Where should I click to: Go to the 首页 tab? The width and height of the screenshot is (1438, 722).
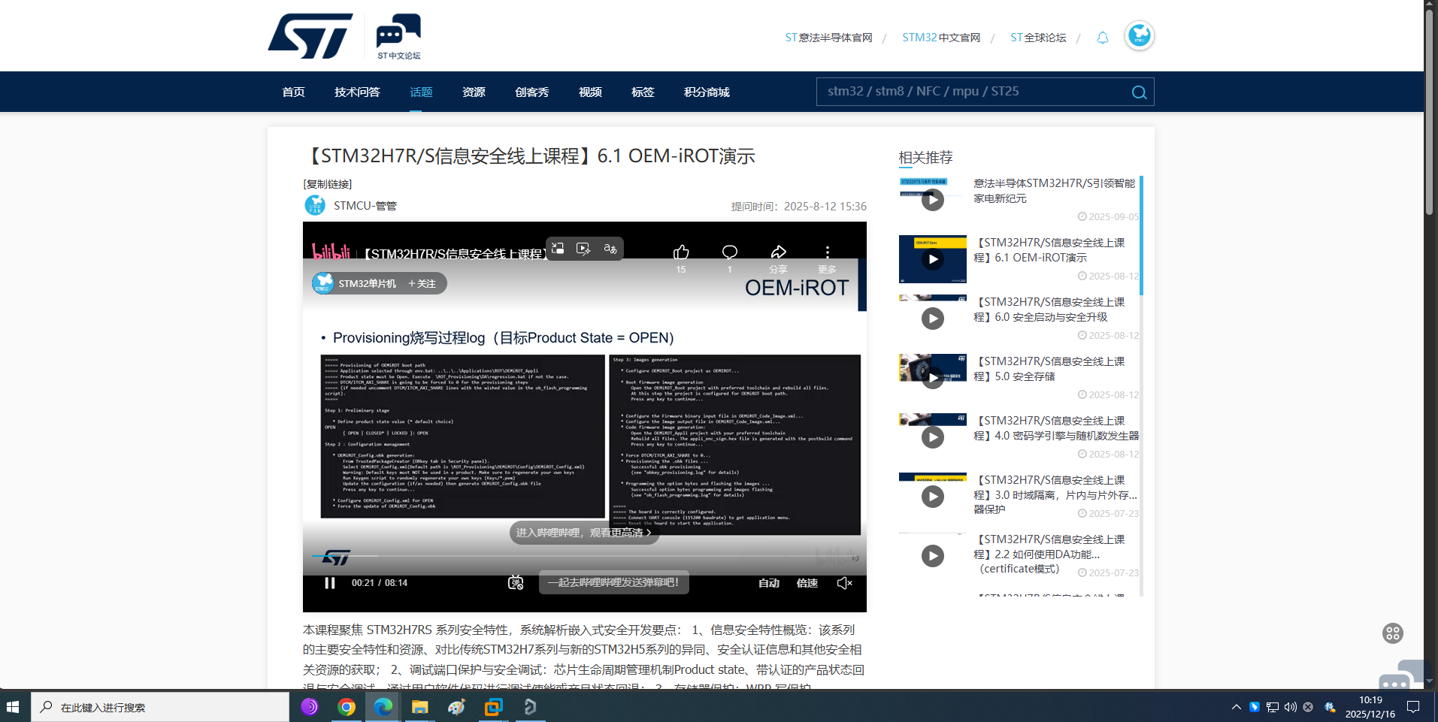(x=293, y=92)
